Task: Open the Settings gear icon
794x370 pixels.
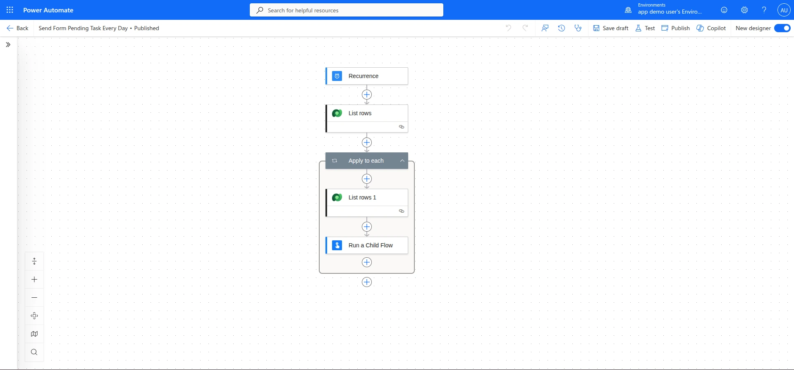Action: tap(744, 10)
